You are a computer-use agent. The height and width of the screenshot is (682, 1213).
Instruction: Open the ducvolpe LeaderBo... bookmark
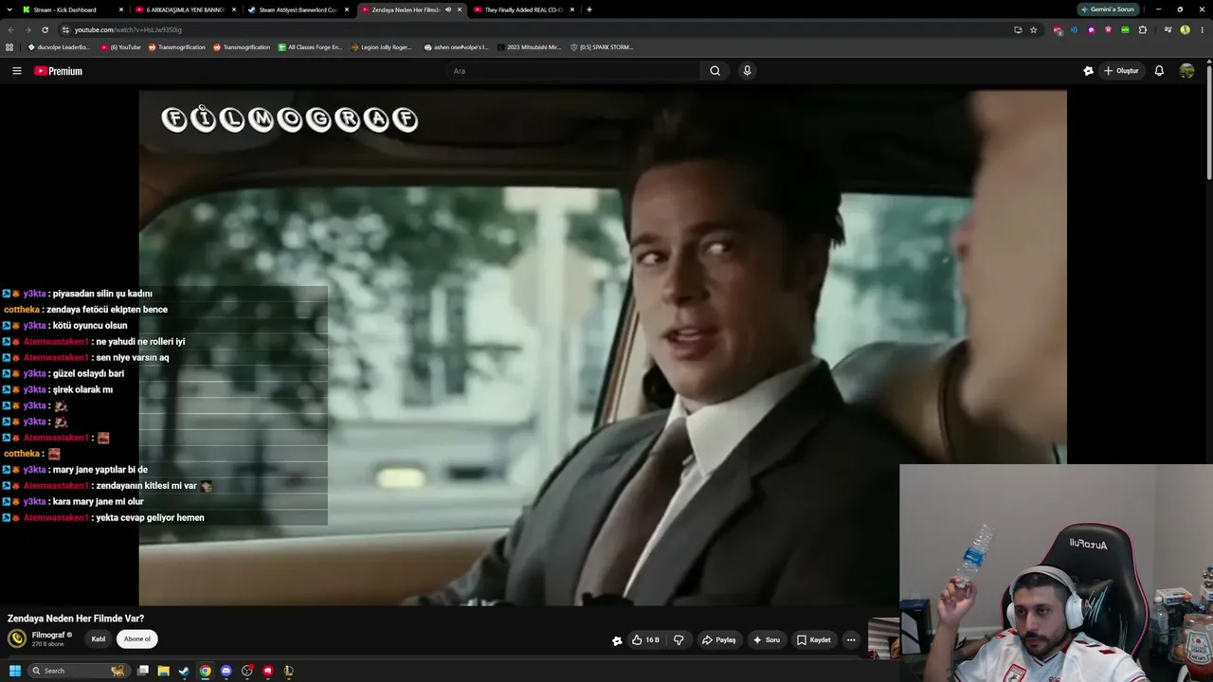click(x=59, y=47)
